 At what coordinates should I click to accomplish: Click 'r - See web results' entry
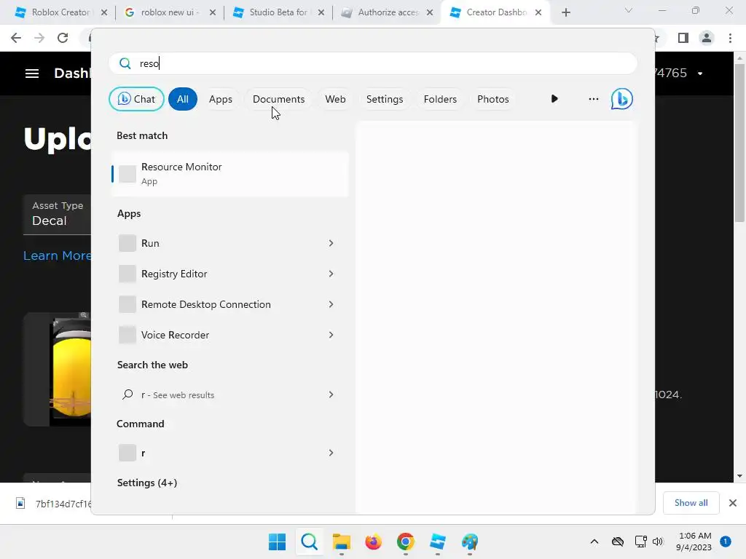pos(230,395)
